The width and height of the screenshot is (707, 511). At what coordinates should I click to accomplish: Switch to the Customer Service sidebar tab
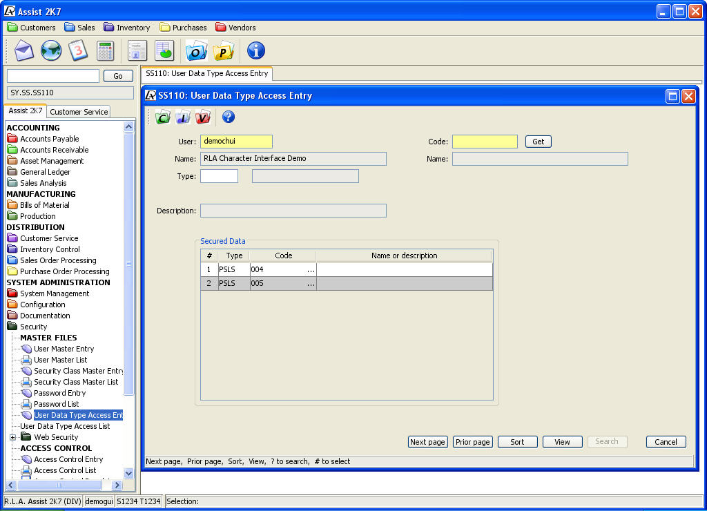[79, 111]
